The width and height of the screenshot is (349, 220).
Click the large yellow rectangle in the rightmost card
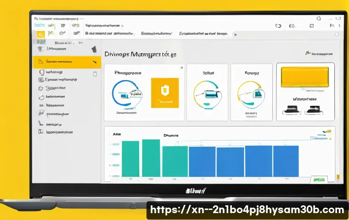pyautogui.click(x=305, y=77)
